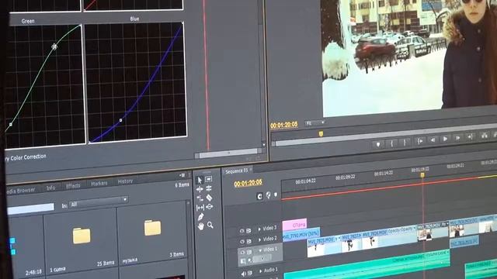Select the pink clip on Video 3
This screenshot has height=279, width=497.
(294, 225)
